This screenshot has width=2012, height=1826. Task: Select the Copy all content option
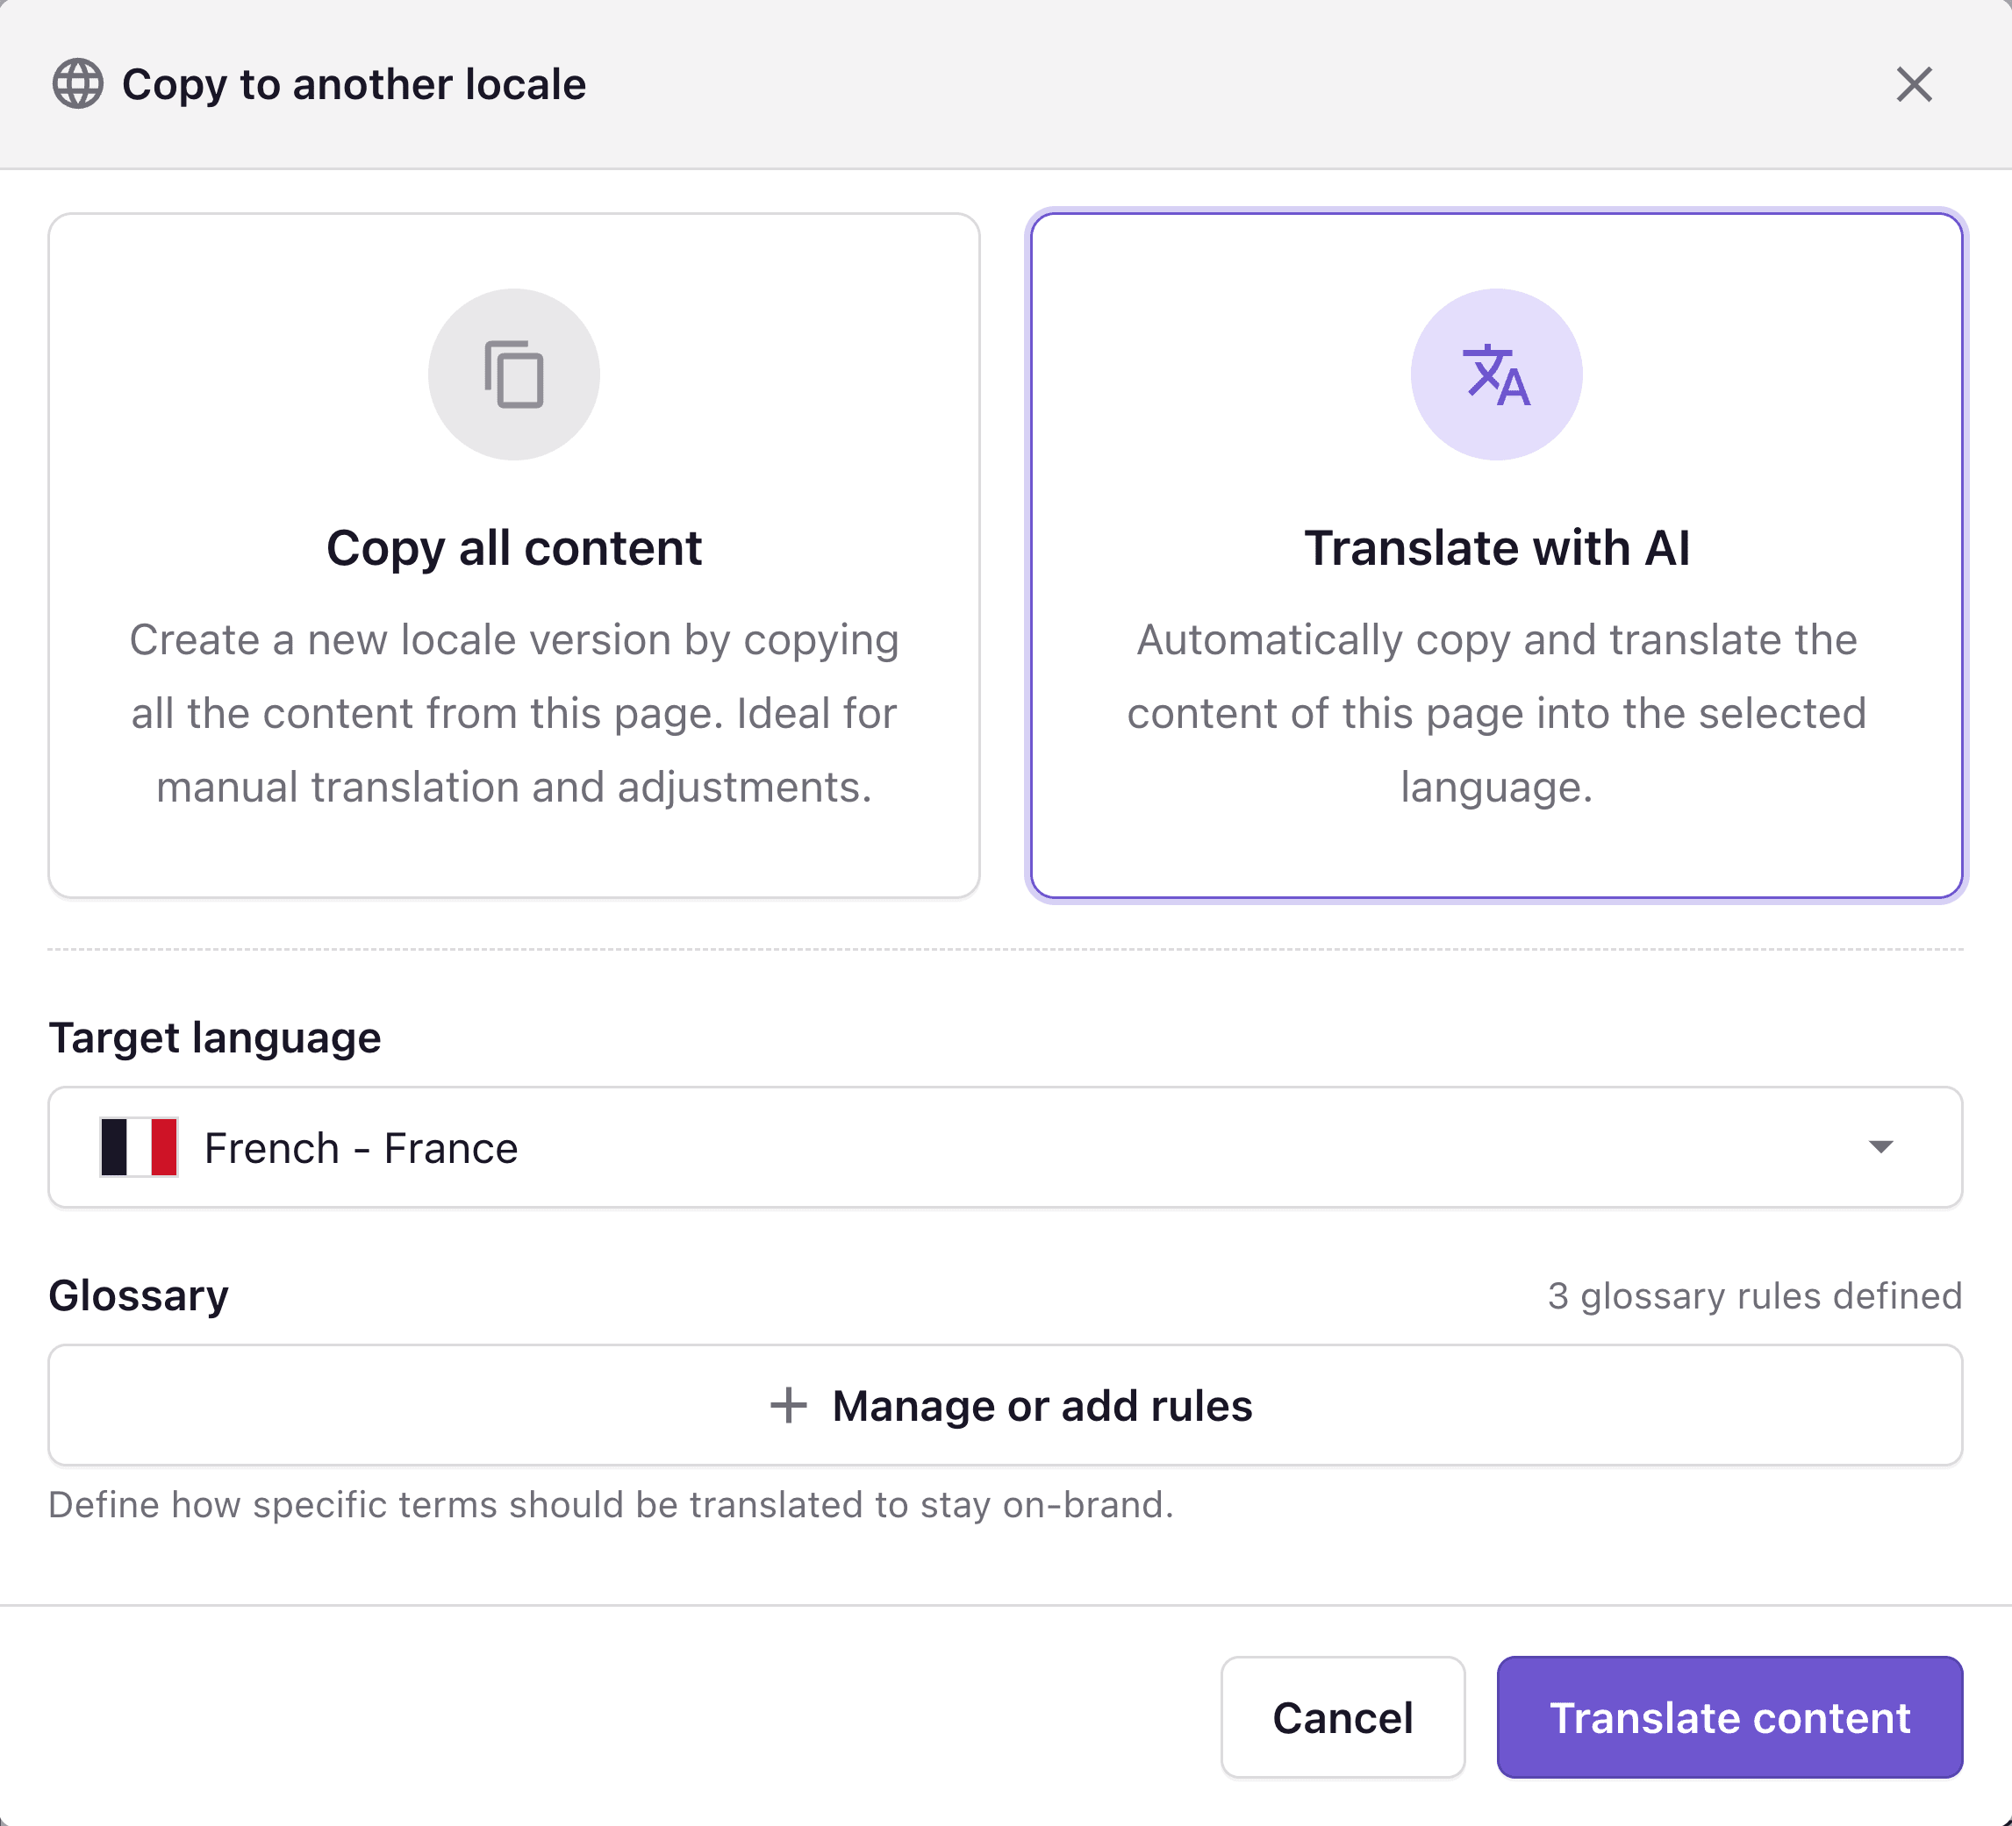(x=513, y=555)
